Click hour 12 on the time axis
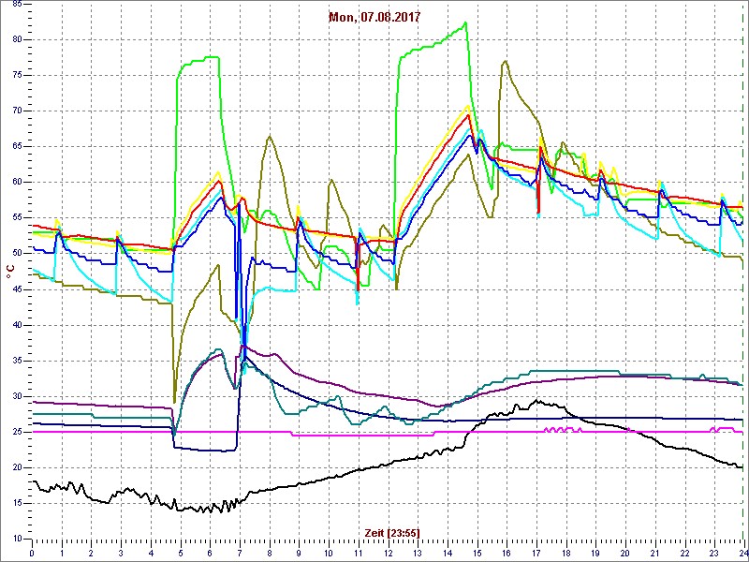This screenshot has width=749, height=562. point(388,553)
